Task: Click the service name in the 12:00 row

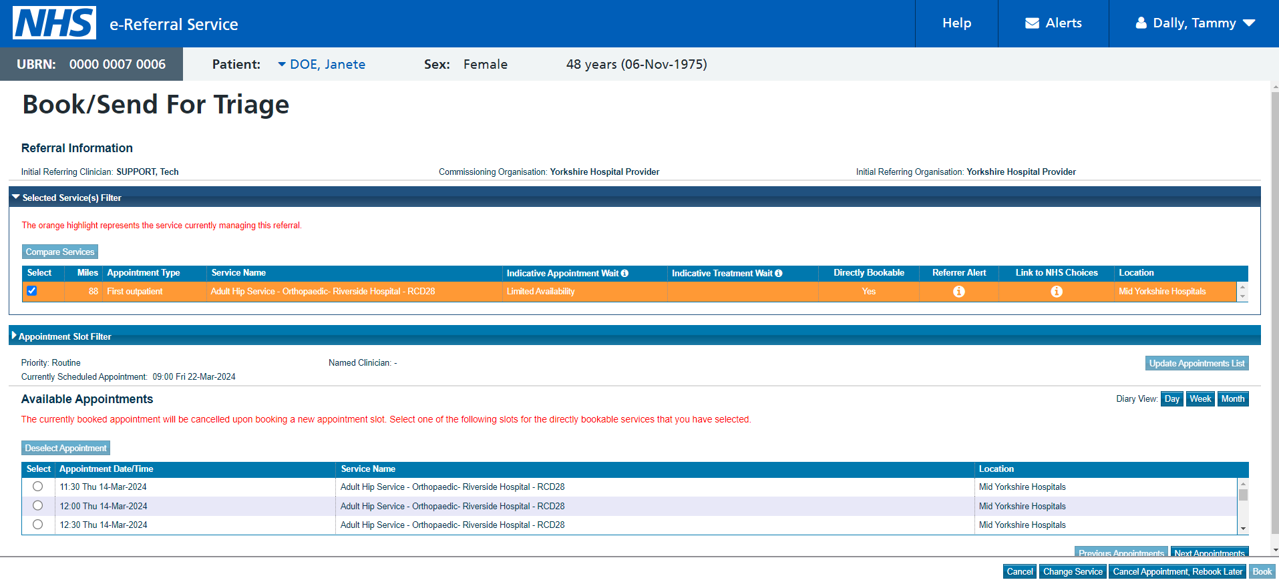Action: pos(452,506)
